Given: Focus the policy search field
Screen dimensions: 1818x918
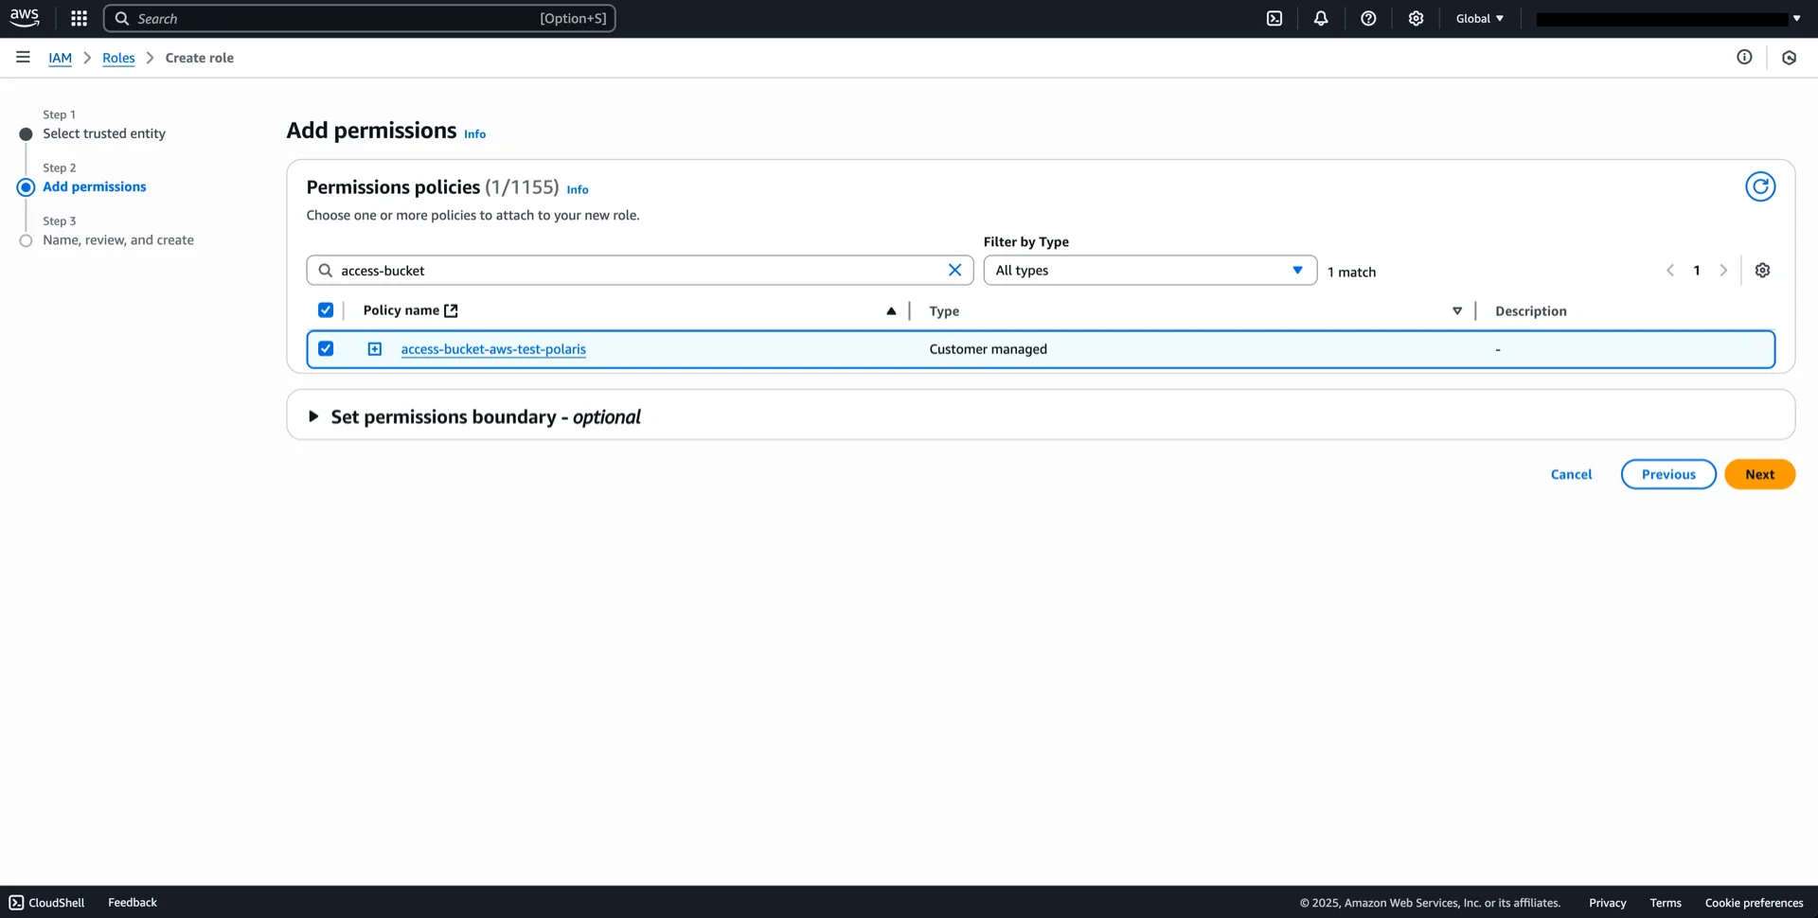Looking at the screenshot, I should [640, 270].
